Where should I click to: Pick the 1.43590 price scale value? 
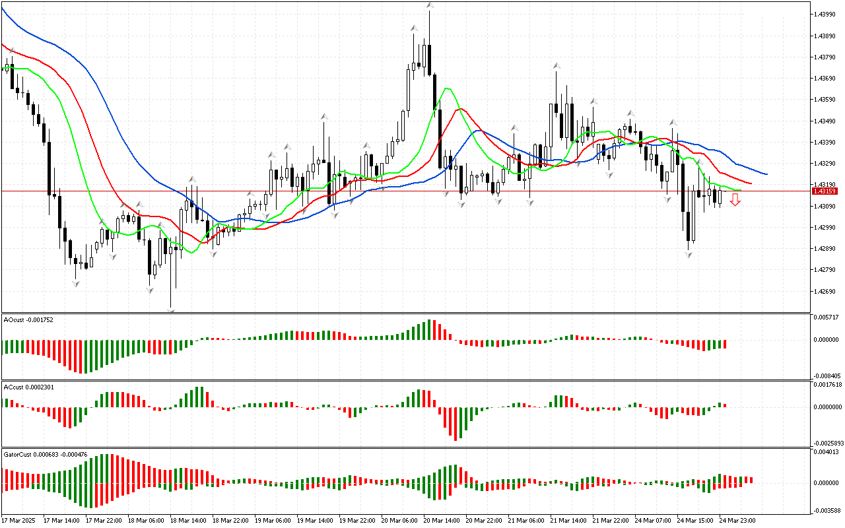826,100
